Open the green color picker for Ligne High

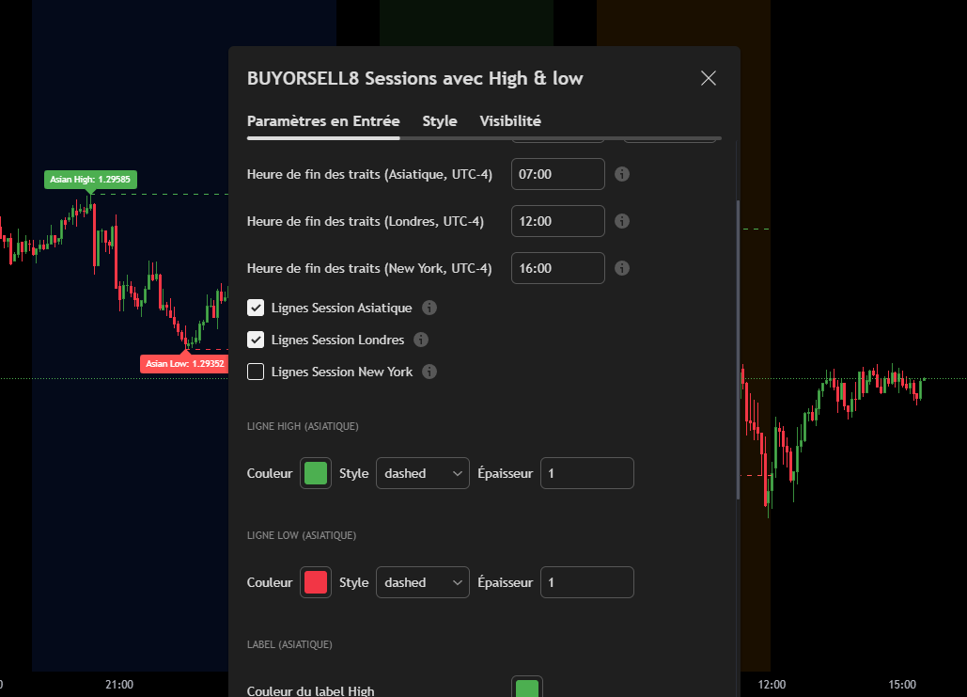click(315, 473)
